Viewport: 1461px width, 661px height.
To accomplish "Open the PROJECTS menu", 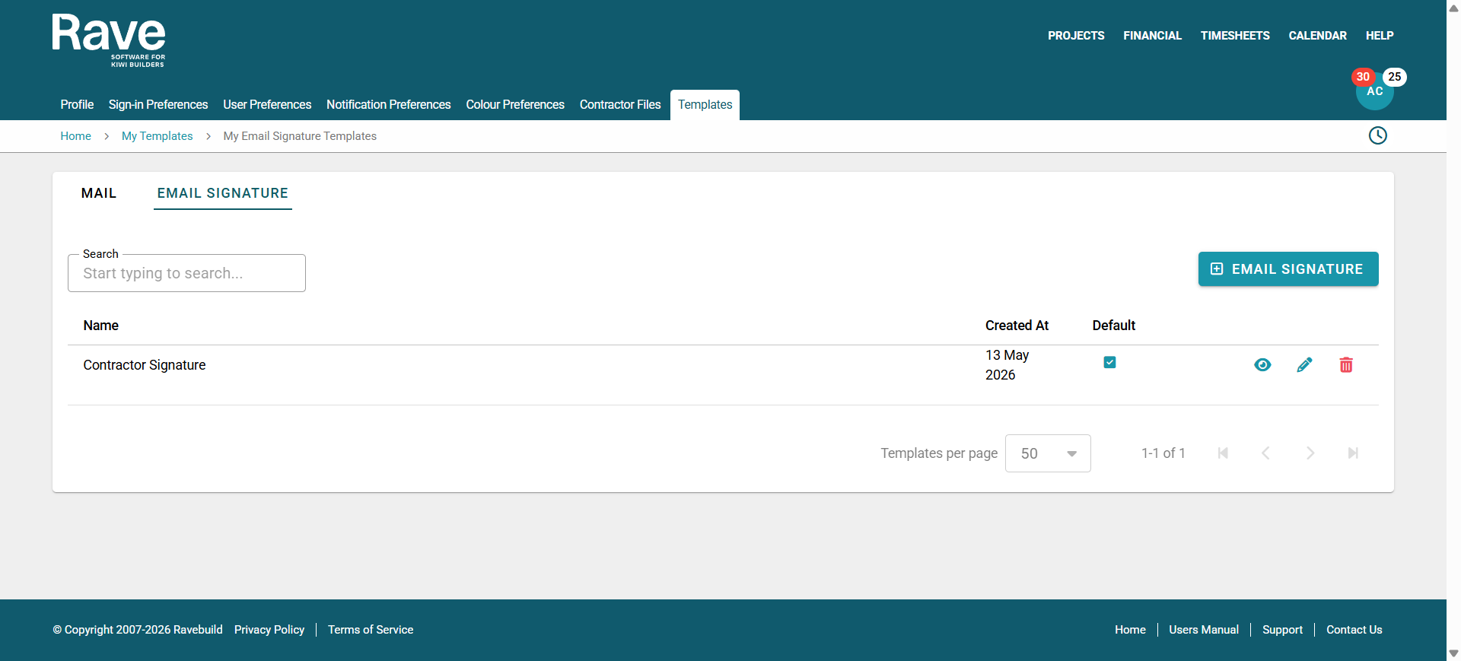I will coord(1076,36).
